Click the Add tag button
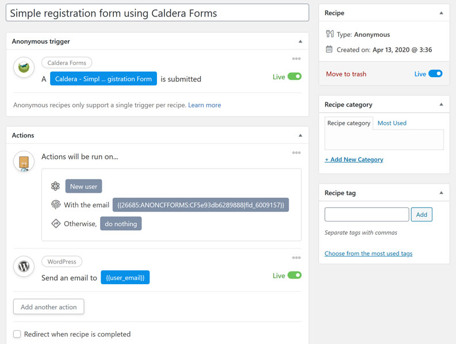Viewport: 456px width, 344px height. point(421,215)
